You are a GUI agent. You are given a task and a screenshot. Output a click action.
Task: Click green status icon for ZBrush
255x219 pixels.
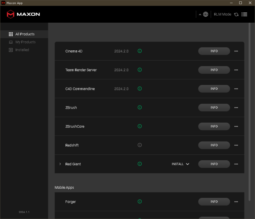pos(140,107)
